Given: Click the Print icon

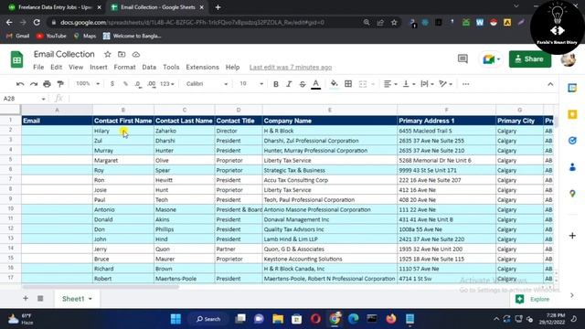Looking at the screenshot, I should click(47, 84).
